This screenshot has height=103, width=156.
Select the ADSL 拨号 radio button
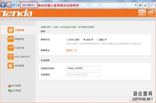click(67, 40)
